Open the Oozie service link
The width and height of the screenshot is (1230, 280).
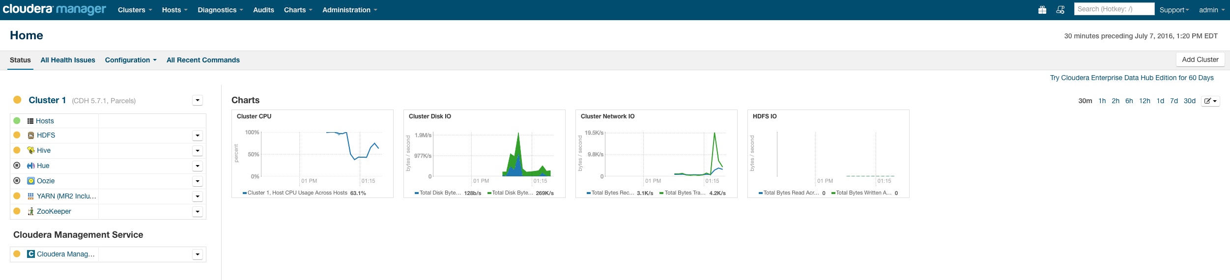click(x=46, y=181)
